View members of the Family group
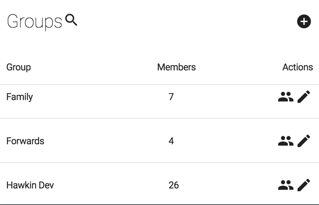Screen dimensions: 319x205 286,97
